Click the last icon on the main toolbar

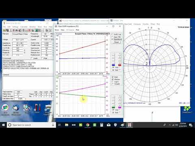click(x=50, y=30)
